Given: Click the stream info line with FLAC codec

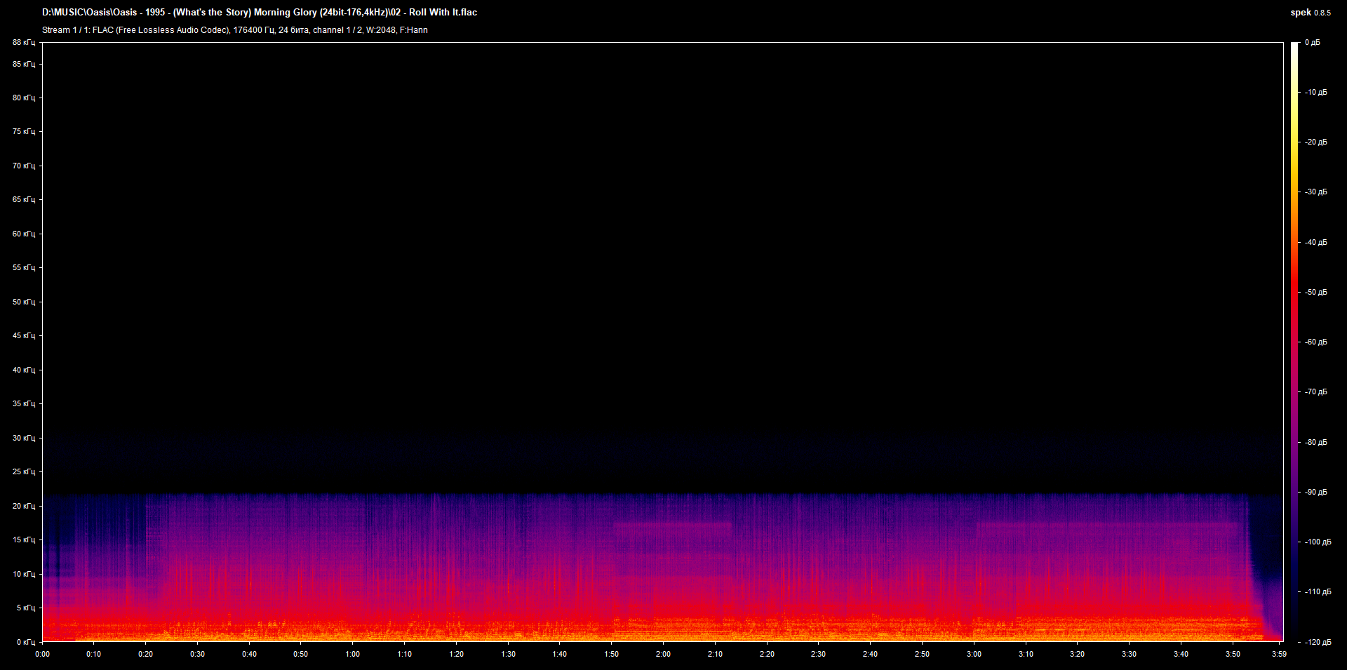Looking at the screenshot, I should 235,30.
